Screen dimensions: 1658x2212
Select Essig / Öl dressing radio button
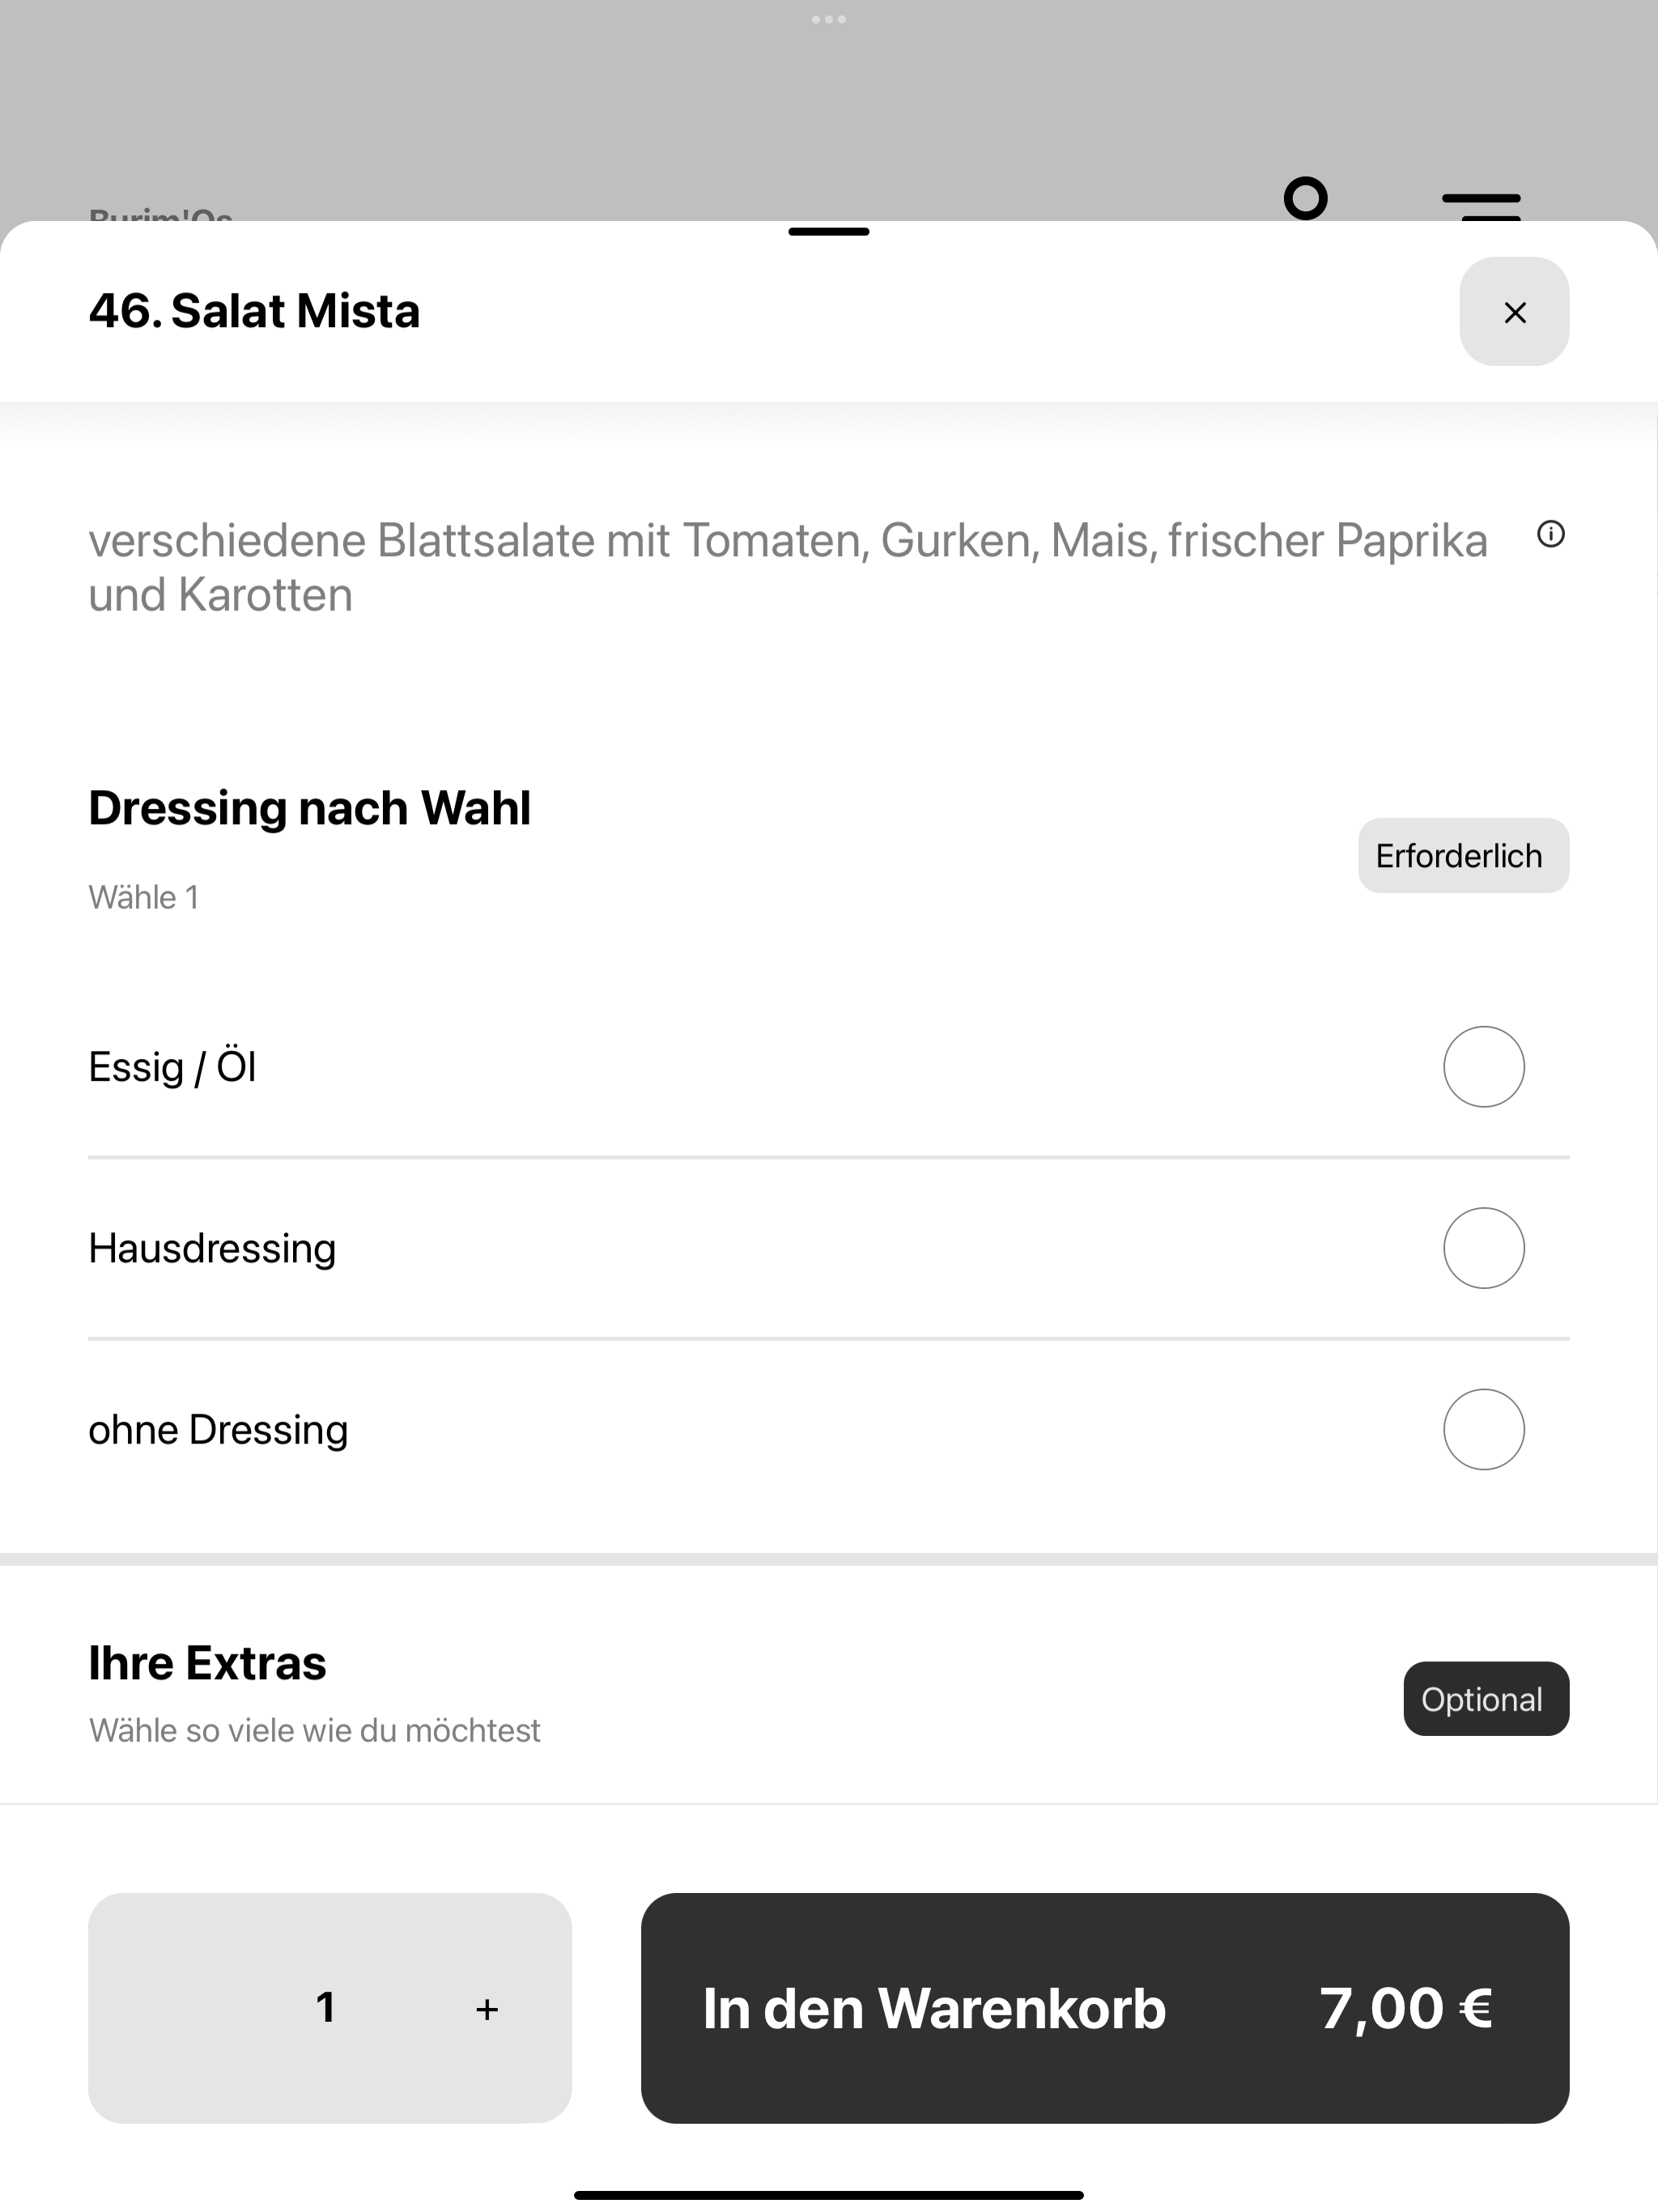(1483, 1067)
